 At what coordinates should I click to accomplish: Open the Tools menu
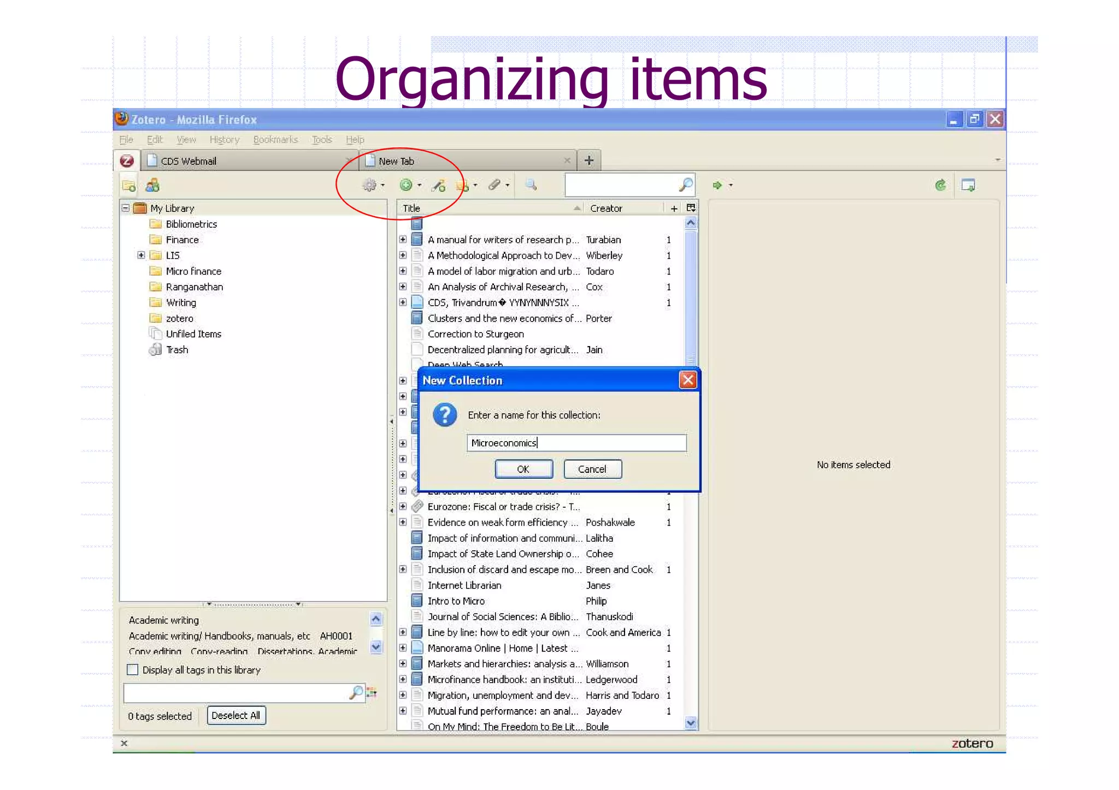point(322,140)
